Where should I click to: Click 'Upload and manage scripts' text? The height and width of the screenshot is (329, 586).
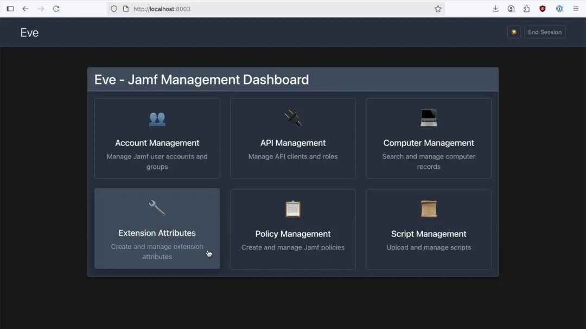(x=429, y=247)
